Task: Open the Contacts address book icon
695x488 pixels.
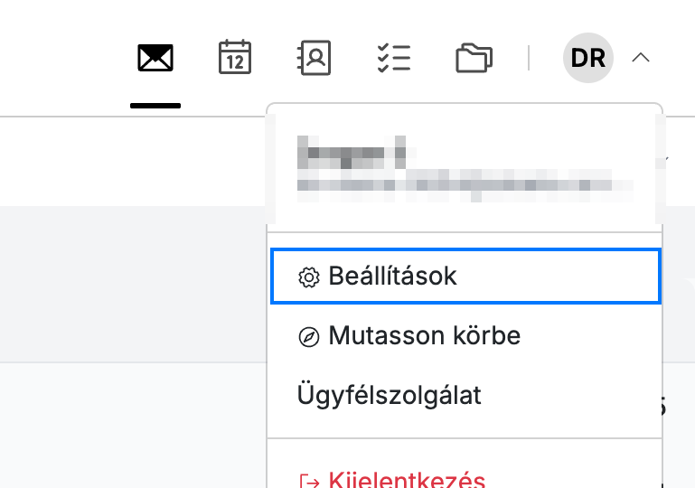Action: 314,58
